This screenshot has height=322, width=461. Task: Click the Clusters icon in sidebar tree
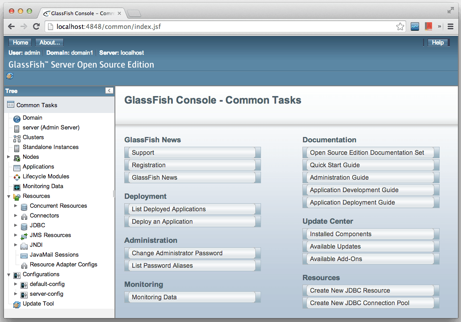pyautogui.click(x=17, y=138)
